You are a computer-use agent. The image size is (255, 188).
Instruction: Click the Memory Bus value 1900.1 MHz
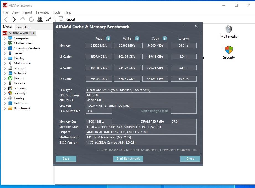point(99,121)
